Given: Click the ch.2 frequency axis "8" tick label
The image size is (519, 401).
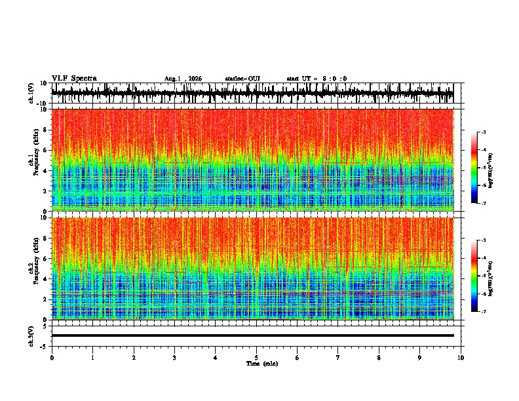Looking at the screenshot, I should [x=45, y=239].
